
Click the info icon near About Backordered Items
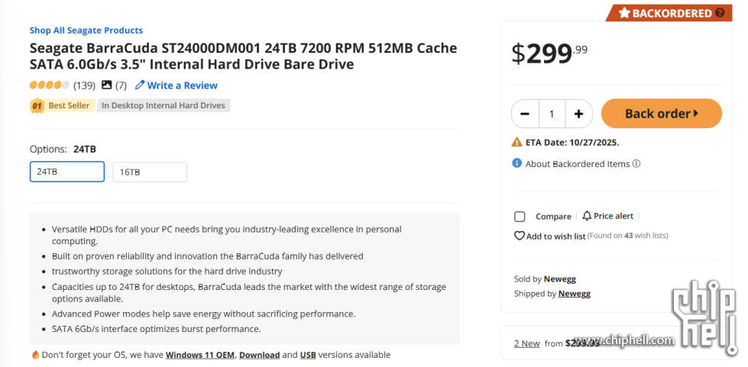point(517,163)
